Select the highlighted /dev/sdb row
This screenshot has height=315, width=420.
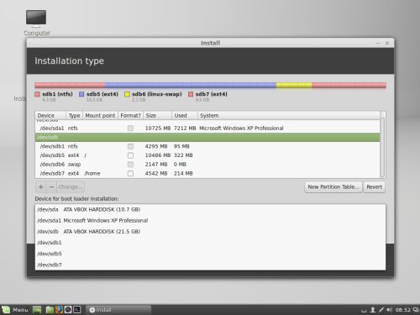207,137
